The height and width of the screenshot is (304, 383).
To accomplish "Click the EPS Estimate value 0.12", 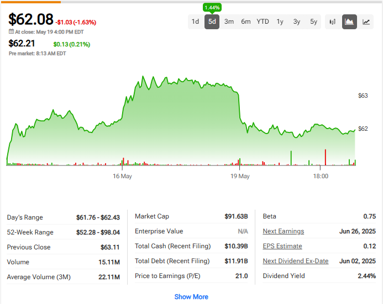I will pos(370,246).
